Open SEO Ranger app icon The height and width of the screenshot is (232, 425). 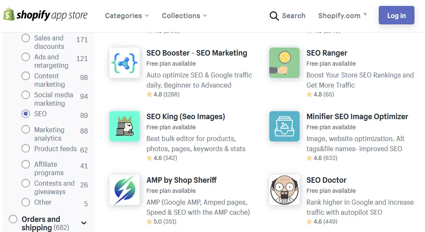point(284,63)
